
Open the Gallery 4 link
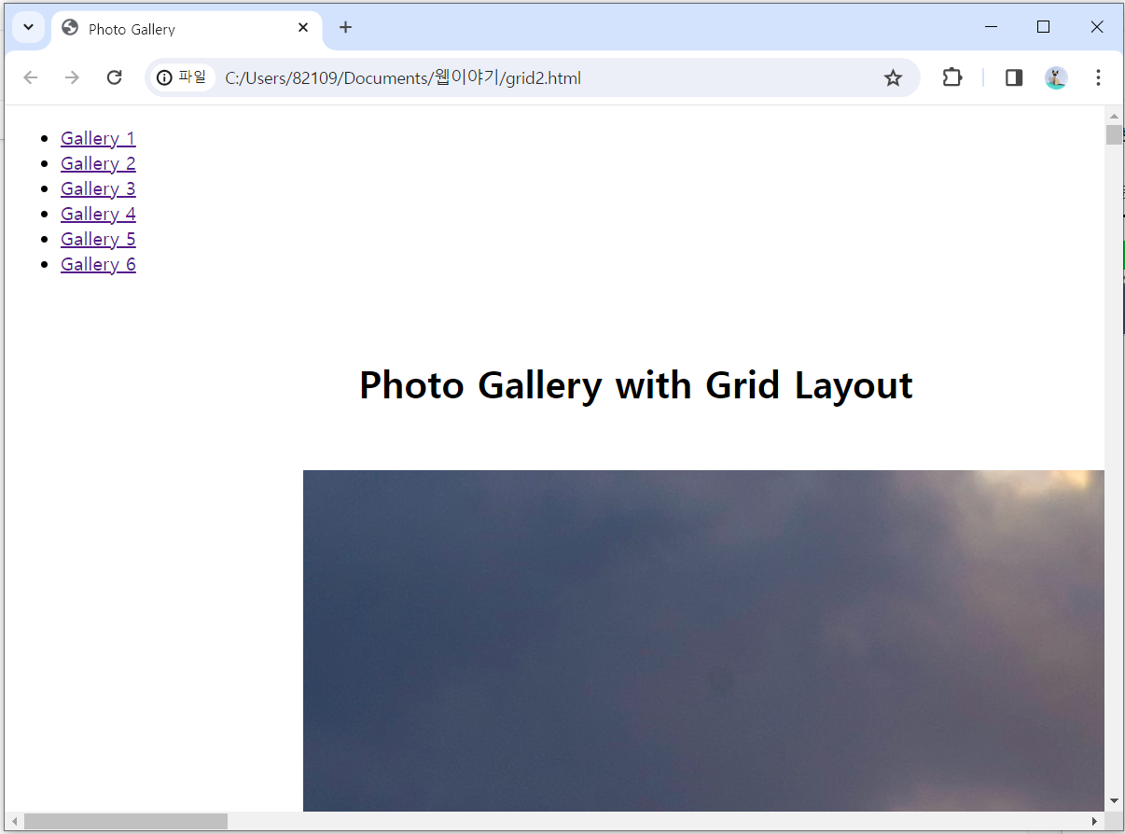98,214
